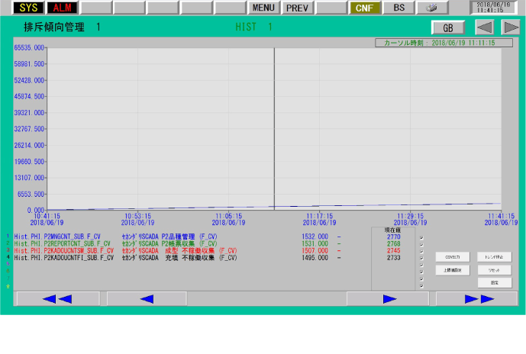Click the P2品種管理 (F_CV) description text
This screenshot has height=354, width=526.
[x=189, y=237]
